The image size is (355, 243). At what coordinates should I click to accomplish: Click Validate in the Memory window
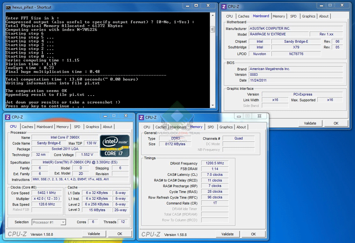pos(227,234)
